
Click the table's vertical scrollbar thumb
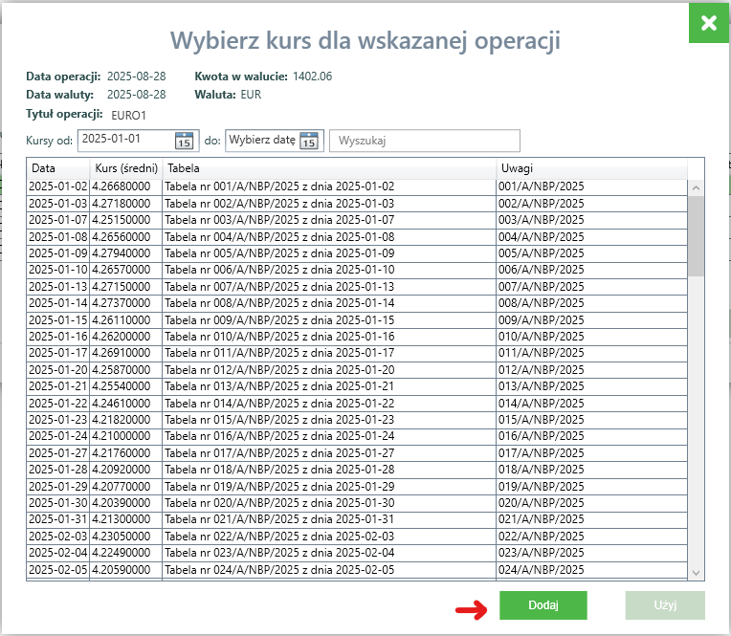[696, 236]
